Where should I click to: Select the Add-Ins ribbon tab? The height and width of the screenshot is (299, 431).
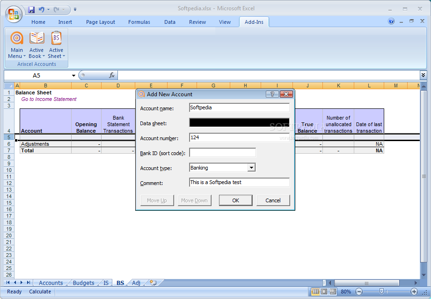coord(254,22)
